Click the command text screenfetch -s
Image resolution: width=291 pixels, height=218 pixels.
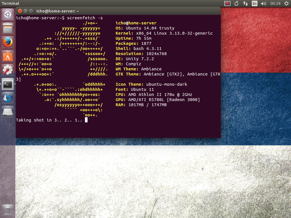[85, 18]
